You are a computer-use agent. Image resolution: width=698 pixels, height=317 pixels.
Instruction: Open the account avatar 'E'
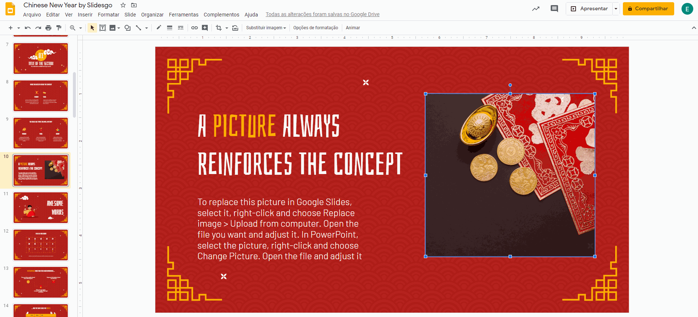pyautogui.click(x=687, y=9)
